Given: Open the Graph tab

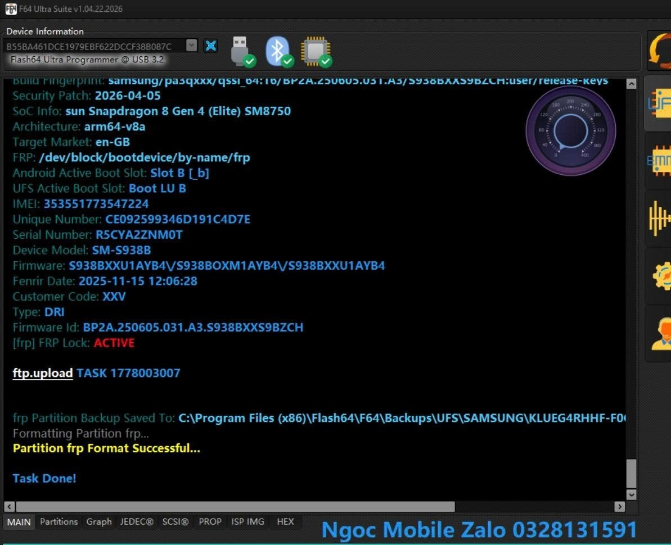Looking at the screenshot, I should tap(99, 521).
